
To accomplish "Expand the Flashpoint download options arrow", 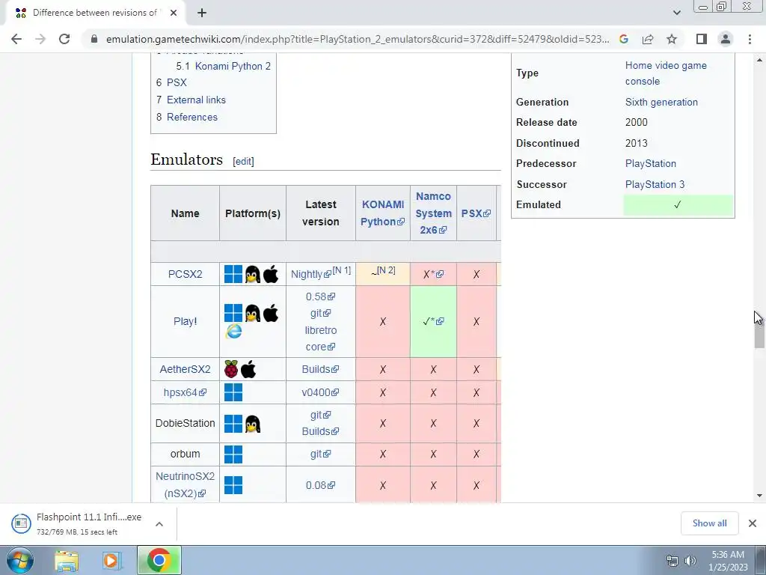I will click(x=159, y=524).
